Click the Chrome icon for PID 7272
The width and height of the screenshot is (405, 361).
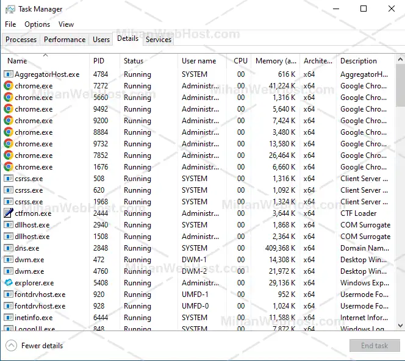(9, 86)
